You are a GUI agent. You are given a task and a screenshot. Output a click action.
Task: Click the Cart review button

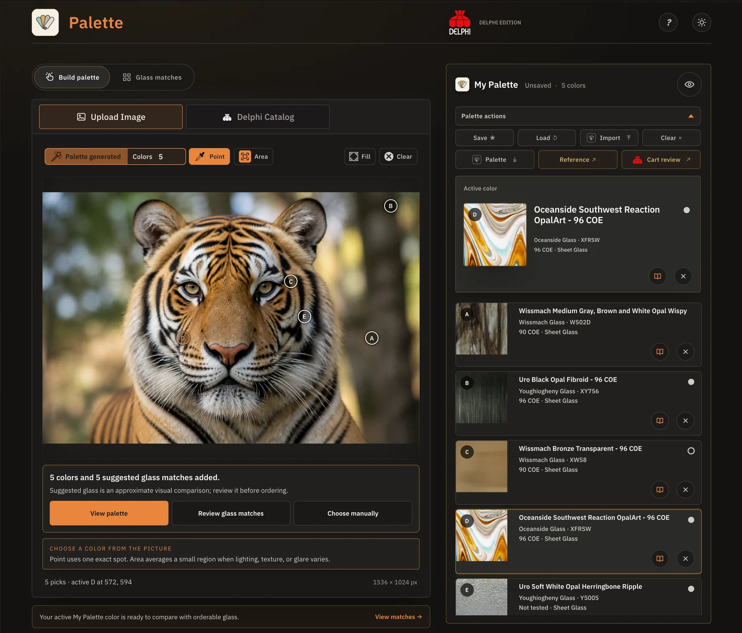click(661, 159)
